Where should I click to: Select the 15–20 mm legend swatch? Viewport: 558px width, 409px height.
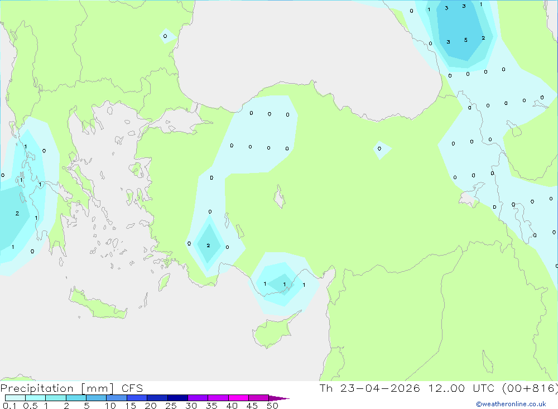coord(137,398)
